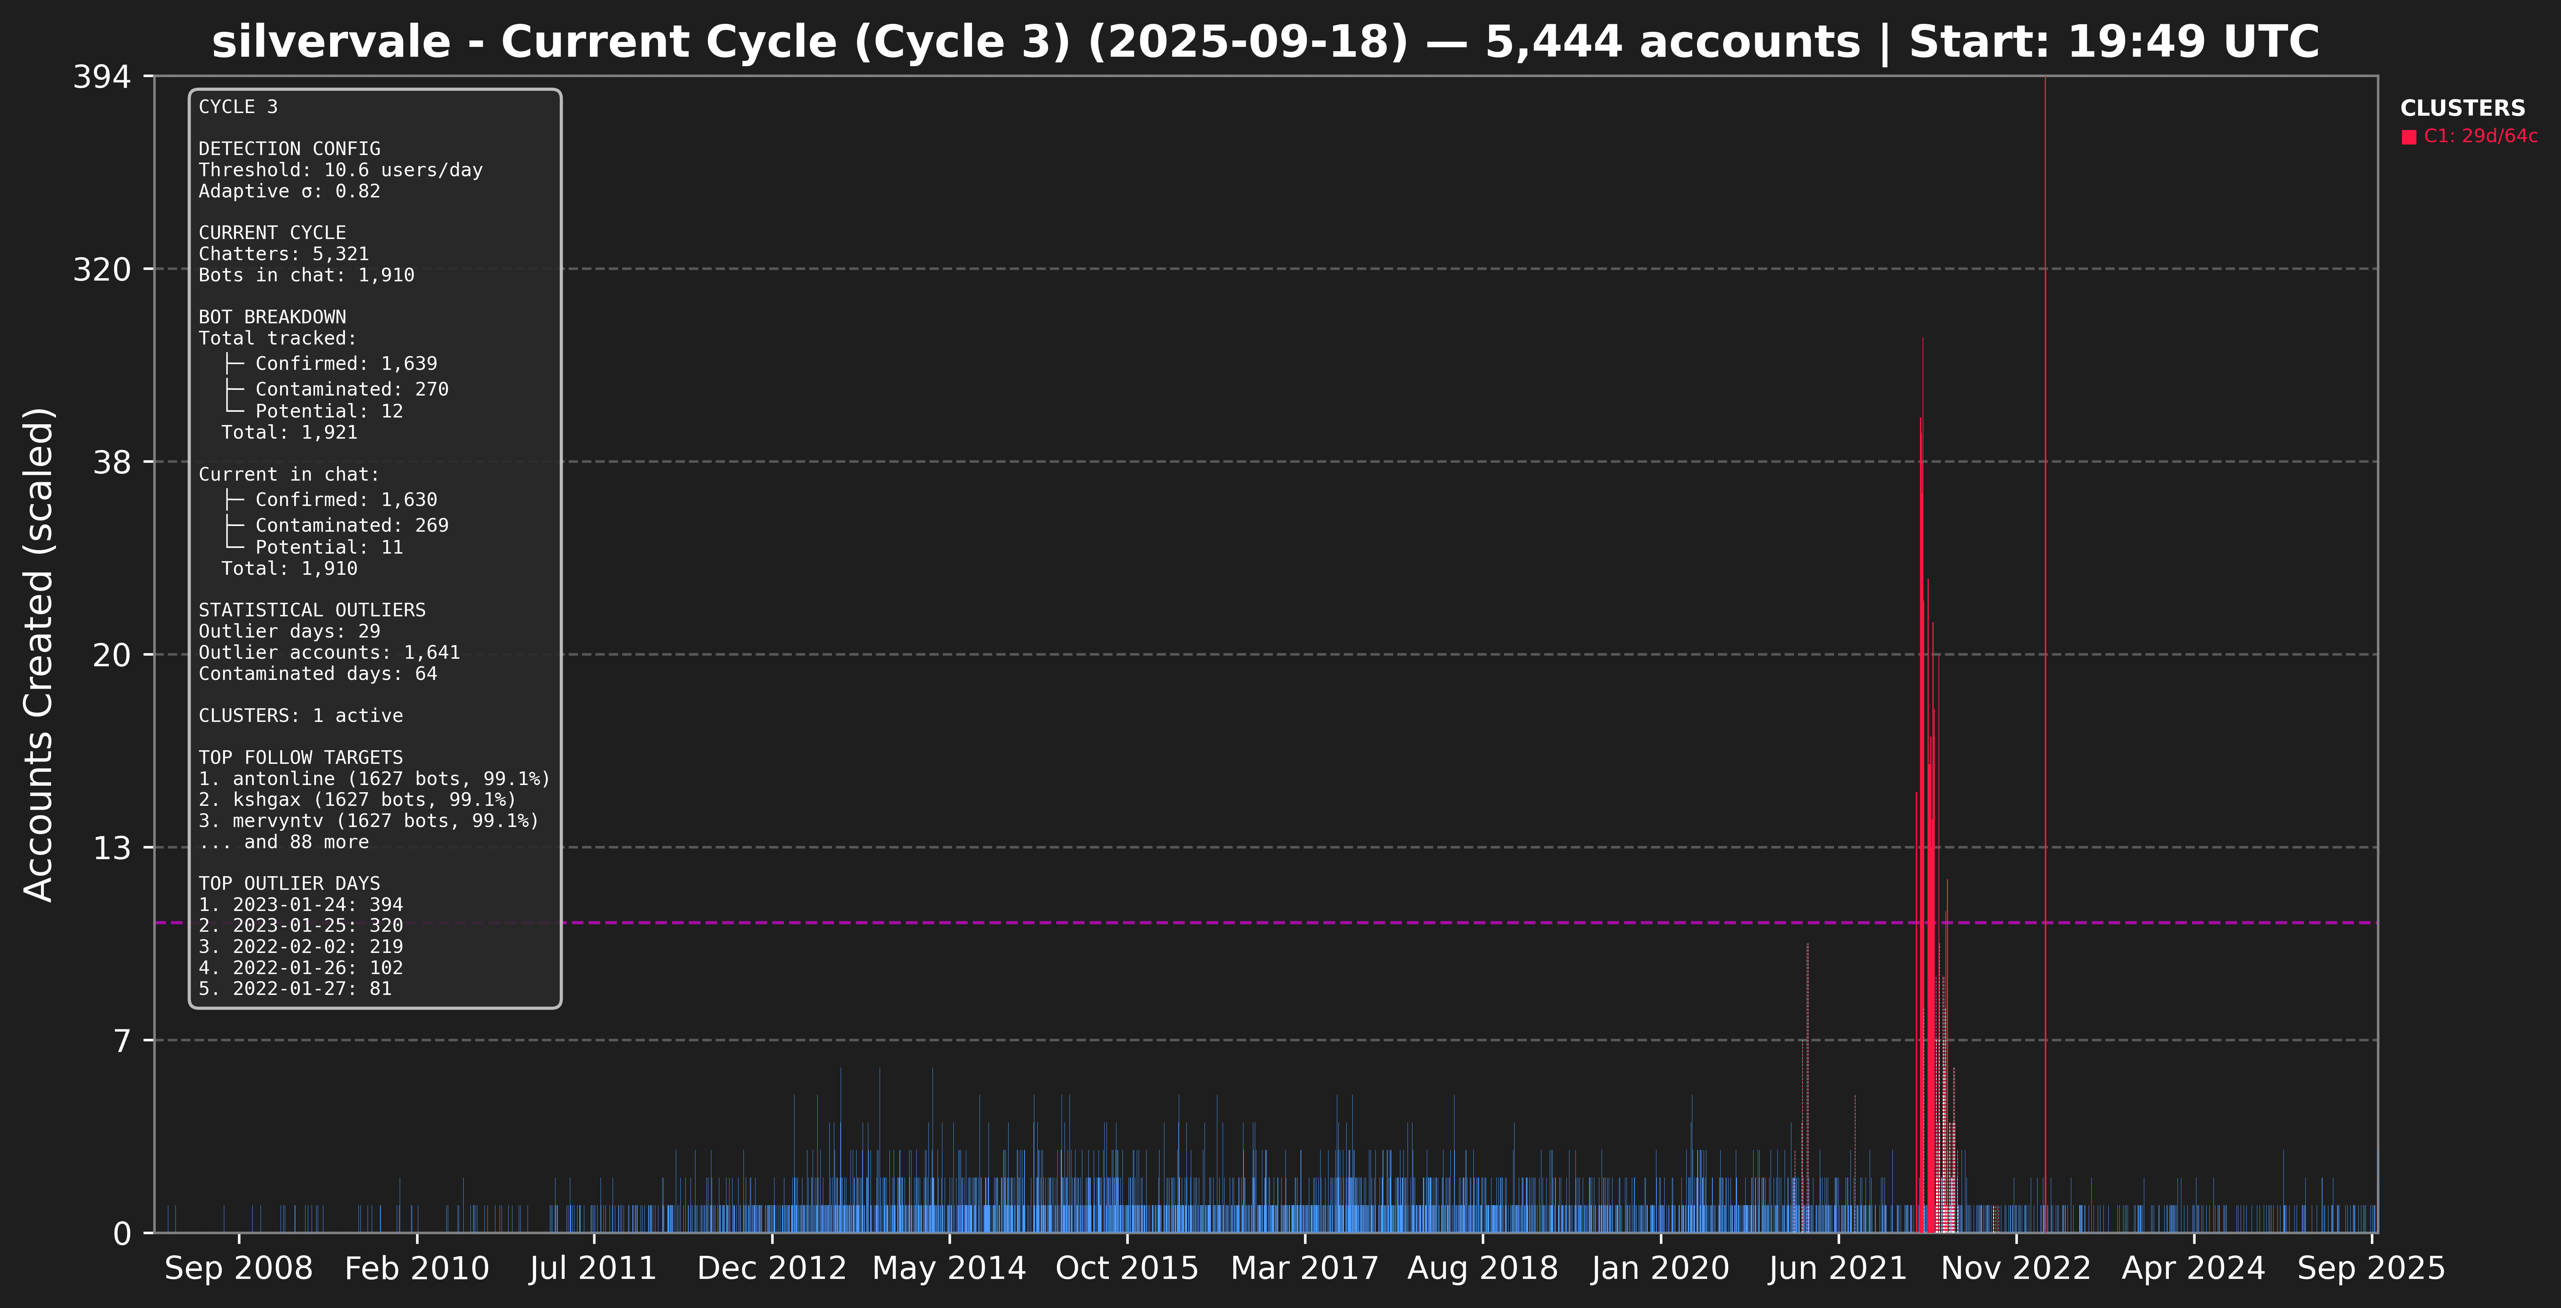Click the 'Oct 2015' x-axis label
Viewport: 2561px width, 1308px height.
pos(1127,1269)
